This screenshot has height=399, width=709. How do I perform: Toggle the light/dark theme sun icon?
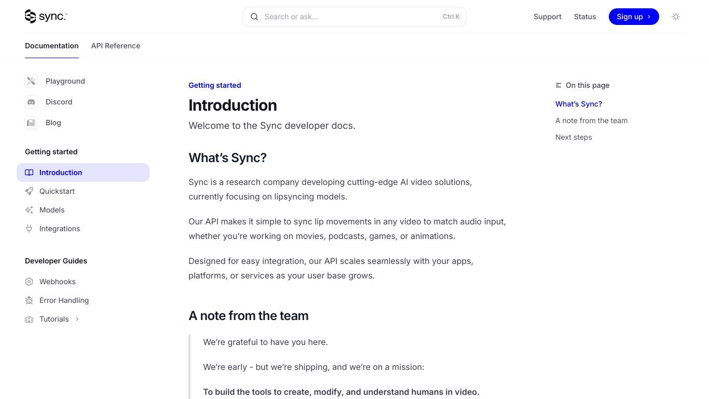676,17
